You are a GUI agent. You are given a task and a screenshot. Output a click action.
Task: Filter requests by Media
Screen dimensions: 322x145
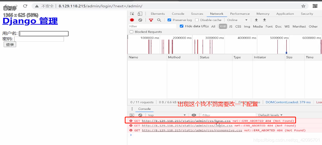[x=258, y=26]
